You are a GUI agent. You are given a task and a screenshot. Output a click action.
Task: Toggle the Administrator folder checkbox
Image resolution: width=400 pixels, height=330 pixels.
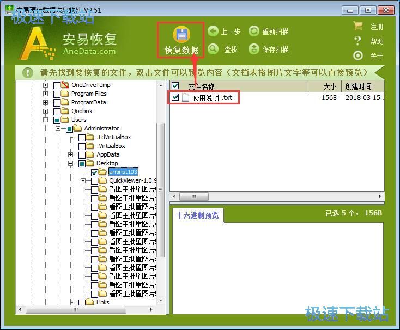[69, 129]
